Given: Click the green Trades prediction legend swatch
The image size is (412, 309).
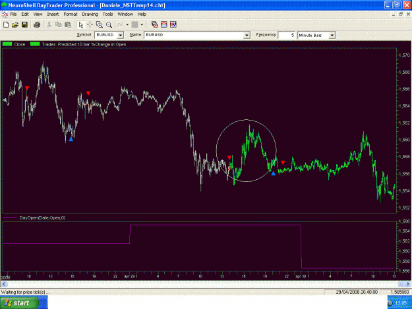Looking at the screenshot, I should pyautogui.click(x=35, y=44).
